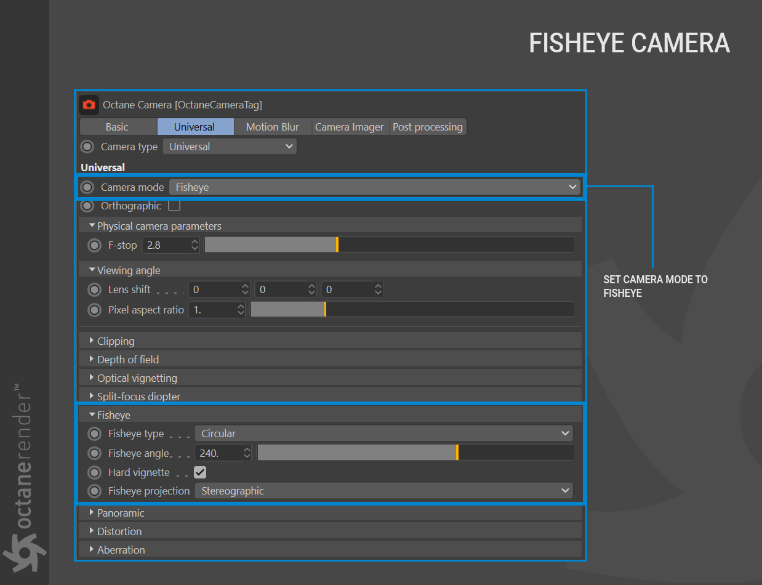Click the keyframe dot next to Fisheye angle
Image resolution: width=762 pixels, height=585 pixels.
click(x=94, y=453)
